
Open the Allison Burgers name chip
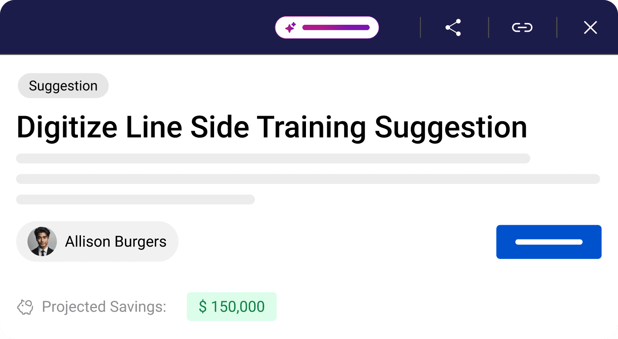click(116, 242)
